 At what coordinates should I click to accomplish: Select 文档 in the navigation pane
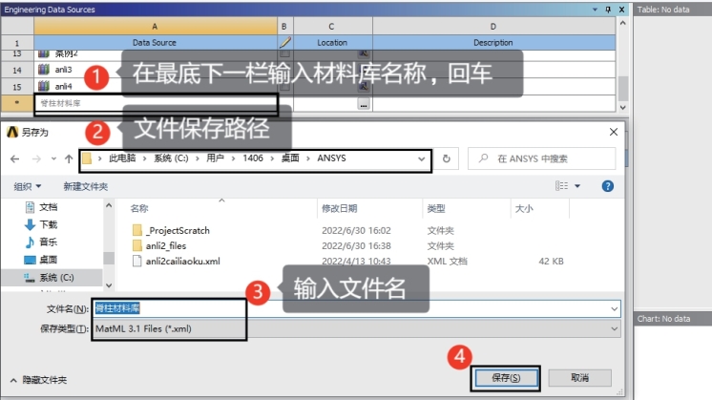click(48, 207)
